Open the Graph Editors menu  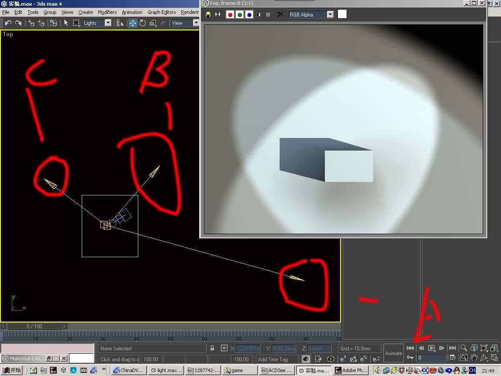(162, 12)
